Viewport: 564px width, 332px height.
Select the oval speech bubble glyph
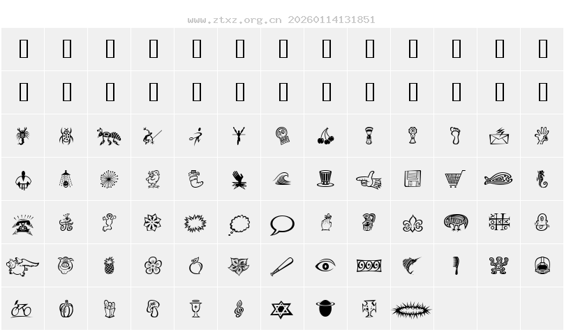(283, 225)
